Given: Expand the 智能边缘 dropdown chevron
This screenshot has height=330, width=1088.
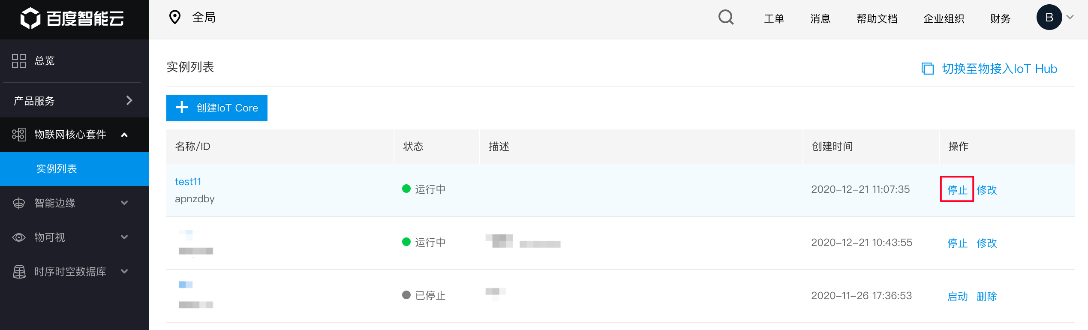Looking at the screenshot, I should [124, 203].
